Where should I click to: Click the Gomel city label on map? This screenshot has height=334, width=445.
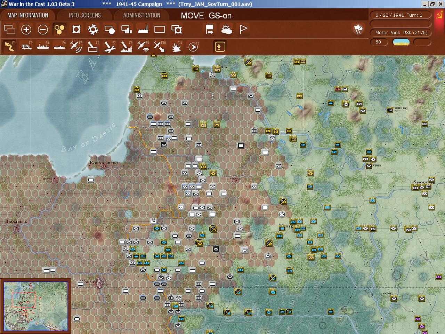pos(388,293)
